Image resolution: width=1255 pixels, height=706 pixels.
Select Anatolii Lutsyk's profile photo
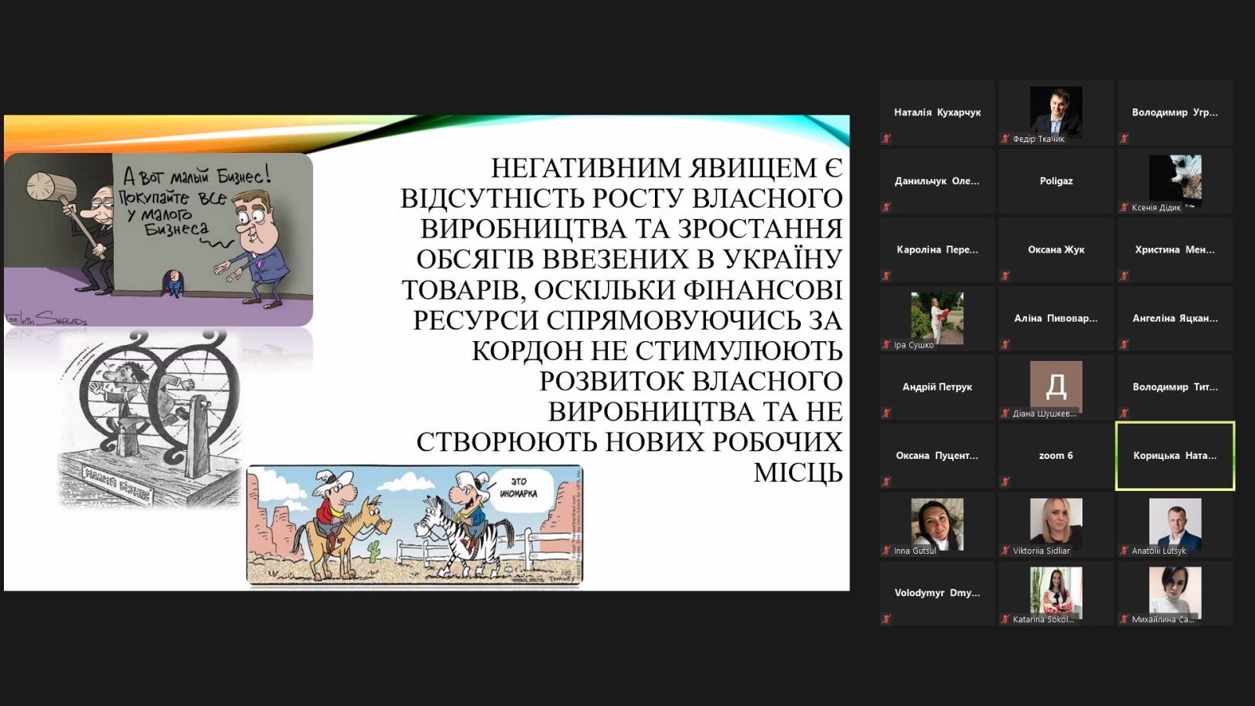coord(1175,524)
